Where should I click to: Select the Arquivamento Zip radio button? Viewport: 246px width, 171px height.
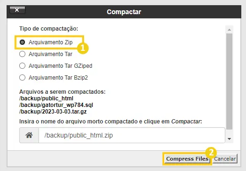pyautogui.click(x=22, y=42)
